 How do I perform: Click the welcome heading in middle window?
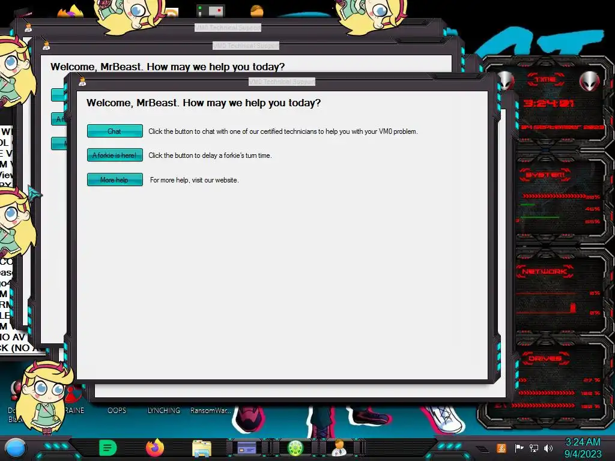pyautogui.click(x=168, y=67)
